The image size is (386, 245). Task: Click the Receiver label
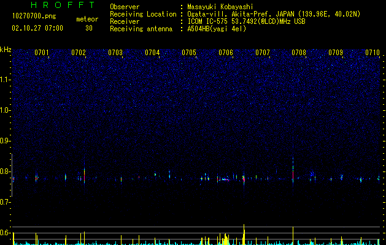coord(125,21)
